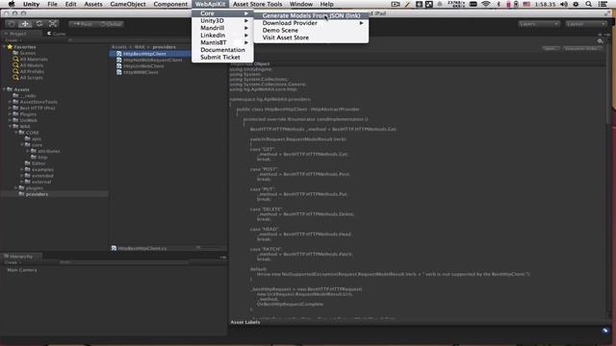The width and height of the screenshot is (616, 346).
Task: Open the Unity3D submenu
Action: (222, 20)
